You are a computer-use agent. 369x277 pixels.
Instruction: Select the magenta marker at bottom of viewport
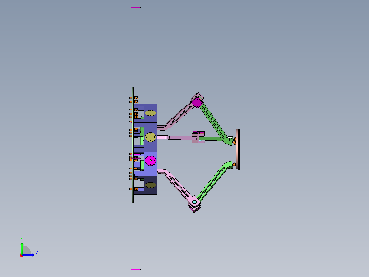tap(136, 270)
